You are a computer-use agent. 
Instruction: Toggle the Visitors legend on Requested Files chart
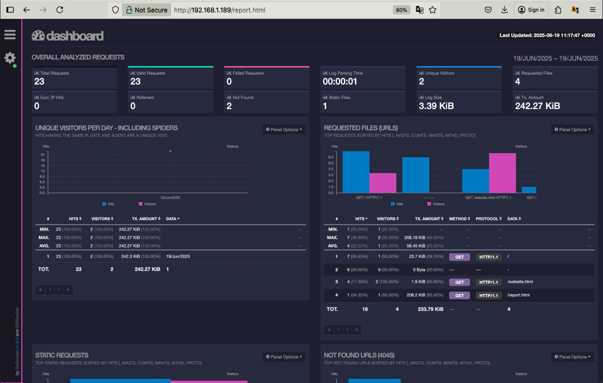437,203
